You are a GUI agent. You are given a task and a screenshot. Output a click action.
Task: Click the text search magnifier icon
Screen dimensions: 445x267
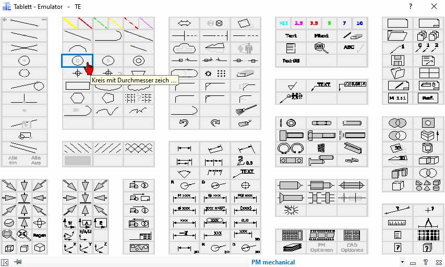click(x=321, y=48)
